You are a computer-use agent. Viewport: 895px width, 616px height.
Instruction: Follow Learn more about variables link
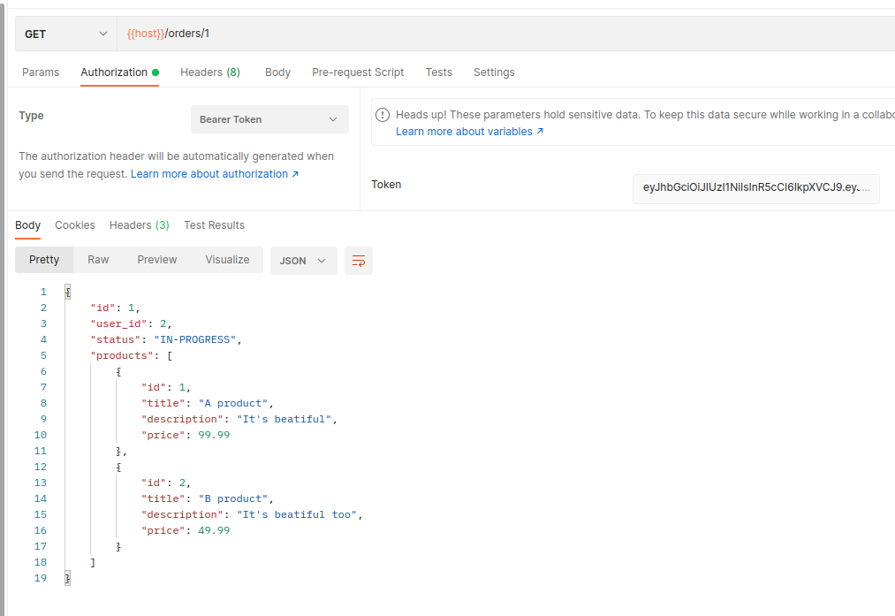(470, 132)
